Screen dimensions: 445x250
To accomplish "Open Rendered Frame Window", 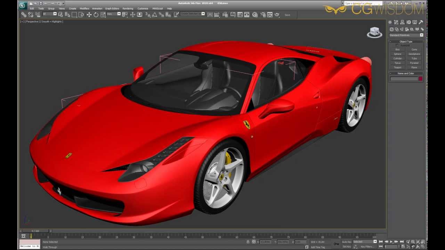I will point(270,15).
